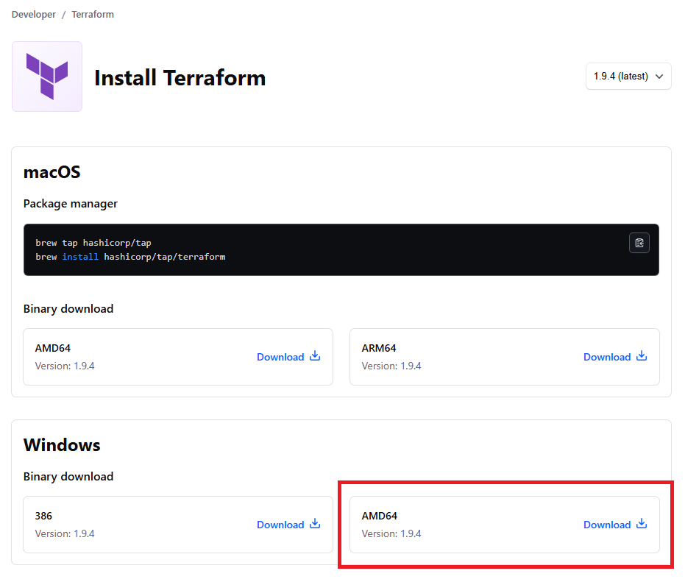Click the download arrow icon for Windows 386
This screenshot has width=685, height=582.
tap(315, 524)
